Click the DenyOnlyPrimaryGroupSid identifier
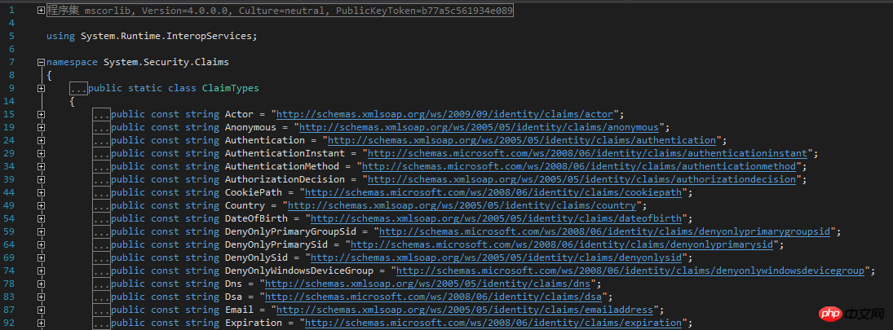The height and width of the screenshot is (330, 893). coord(290,232)
